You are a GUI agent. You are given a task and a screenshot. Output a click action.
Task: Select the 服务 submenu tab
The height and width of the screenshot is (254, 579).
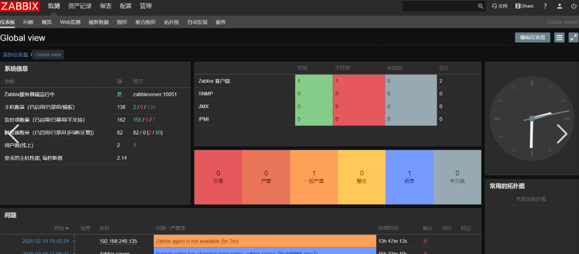click(220, 22)
